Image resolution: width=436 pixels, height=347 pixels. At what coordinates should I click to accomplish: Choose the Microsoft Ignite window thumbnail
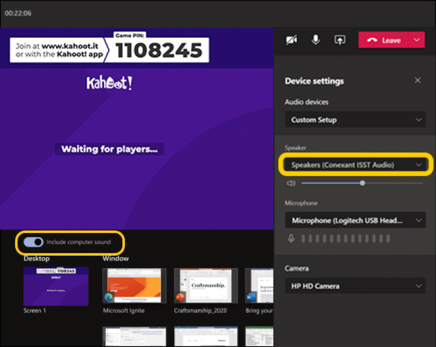[x=134, y=286]
